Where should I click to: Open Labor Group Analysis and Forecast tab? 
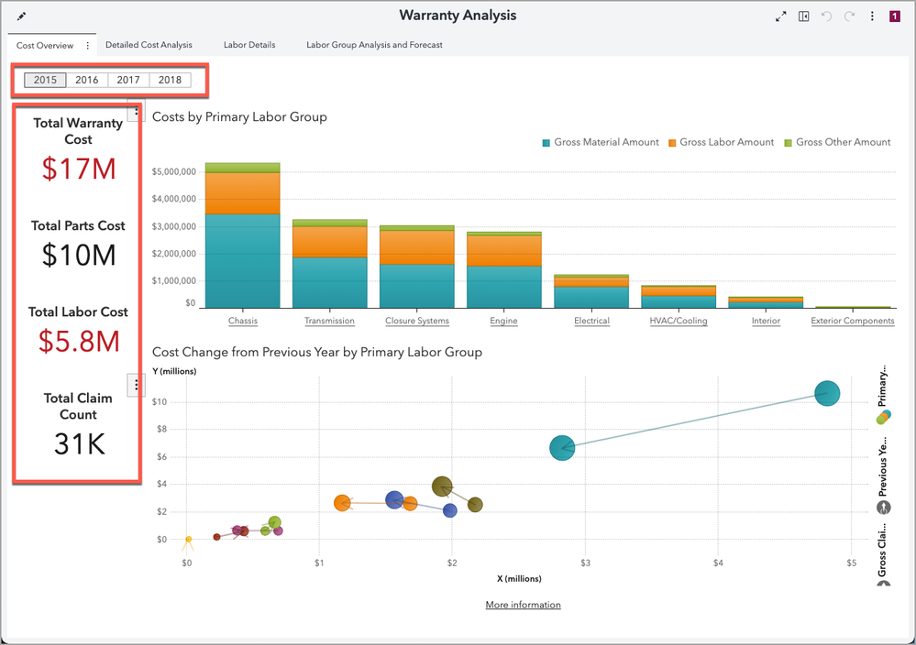coord(374,45)
